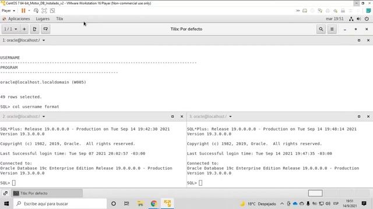Screen dimensions: 373x209
Task: Click the VMware network adapter device icon
Action: 320,10
